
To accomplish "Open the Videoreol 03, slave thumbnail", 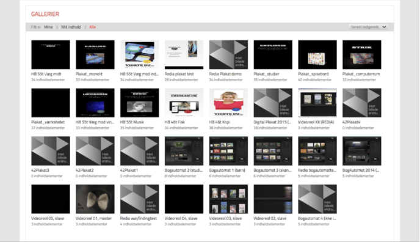I will pos(228,199).
